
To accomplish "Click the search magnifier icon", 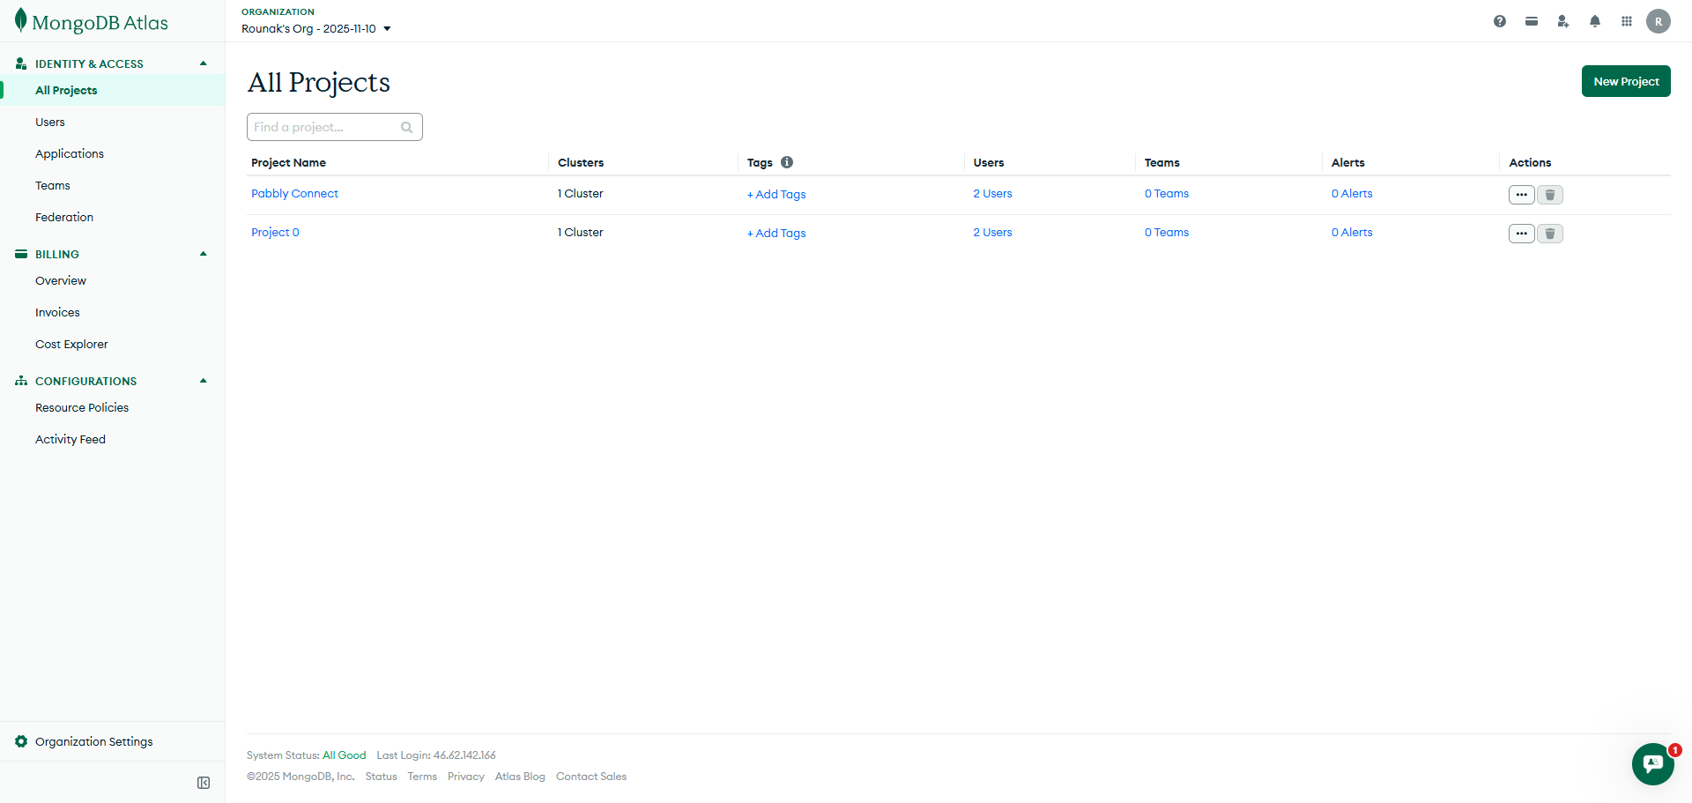I will tap(406, 127).
